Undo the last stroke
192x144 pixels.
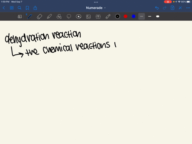(x=157, y=8)
